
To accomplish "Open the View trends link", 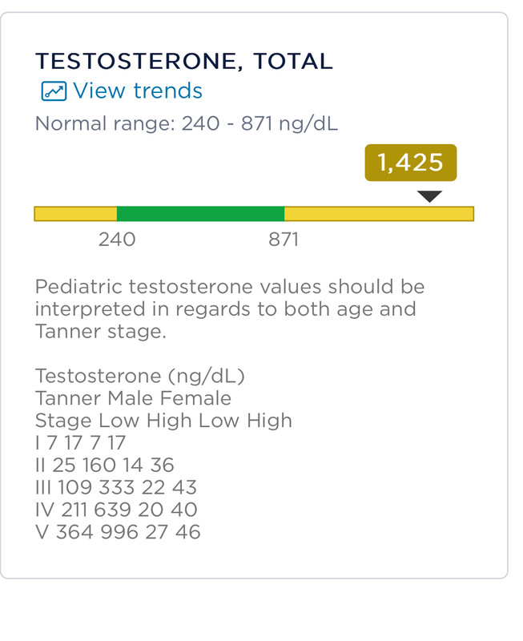I will coord(137,91).
